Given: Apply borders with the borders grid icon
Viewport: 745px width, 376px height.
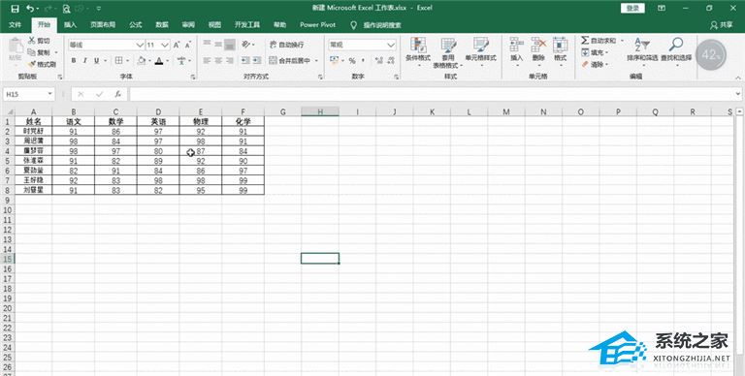Looking at the screenshot, I should click(x=118, y=60).
